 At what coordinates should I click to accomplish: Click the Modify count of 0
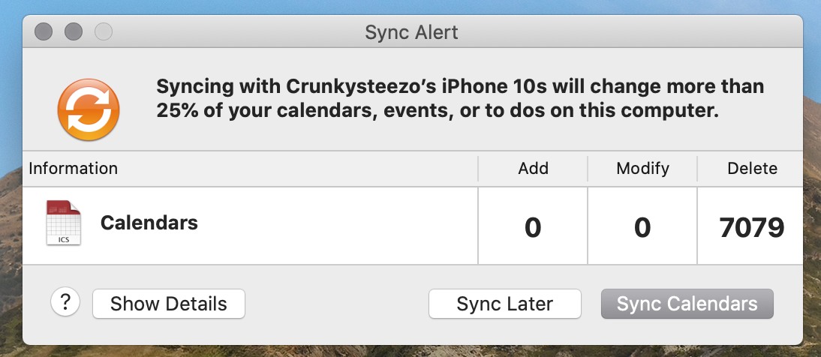coord(642,226)
